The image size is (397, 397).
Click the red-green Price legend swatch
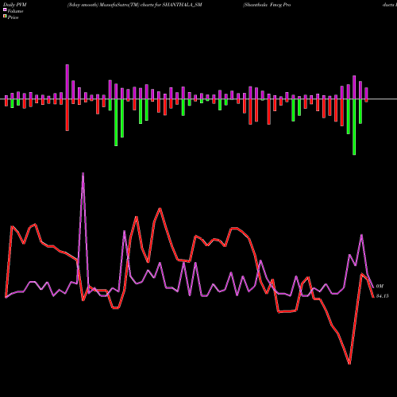coord(5,17)
